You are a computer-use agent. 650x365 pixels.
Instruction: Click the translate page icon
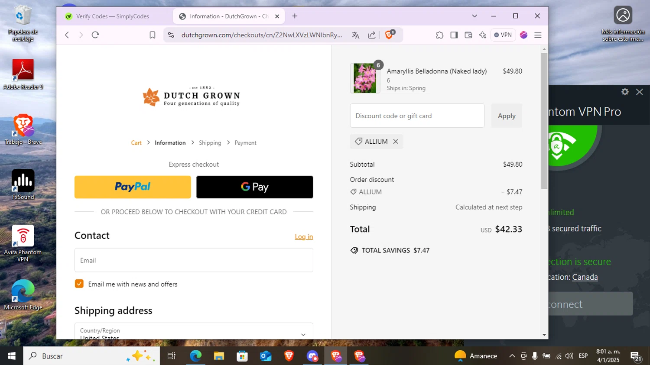[x=356, y=35]
